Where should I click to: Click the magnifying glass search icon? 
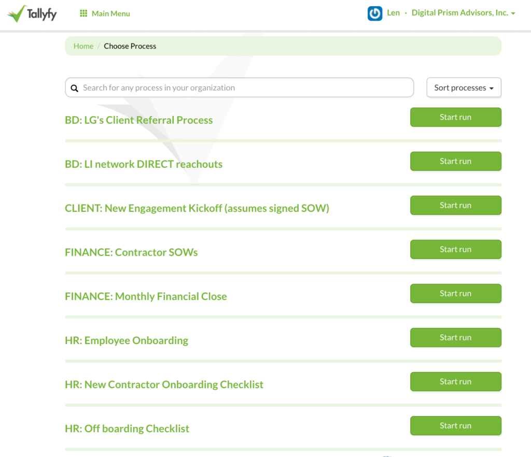pyautogui.click(x=75, y=88)
